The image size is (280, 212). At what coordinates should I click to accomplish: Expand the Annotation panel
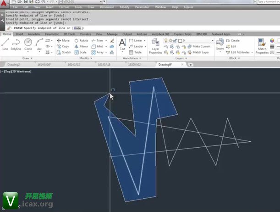[132, 58]
